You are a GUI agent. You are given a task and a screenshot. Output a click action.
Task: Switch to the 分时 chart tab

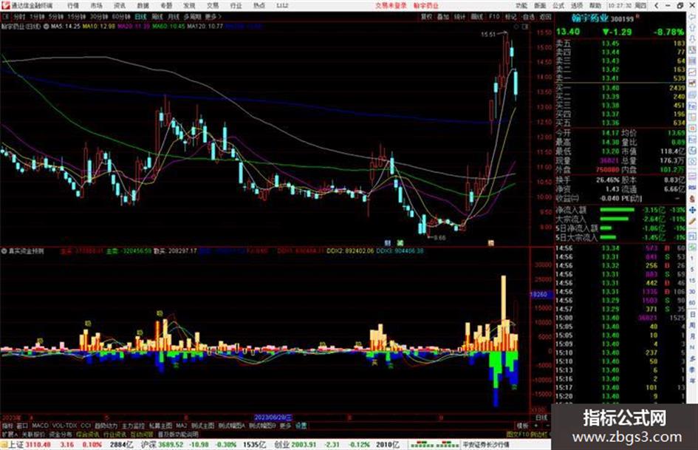19,16
